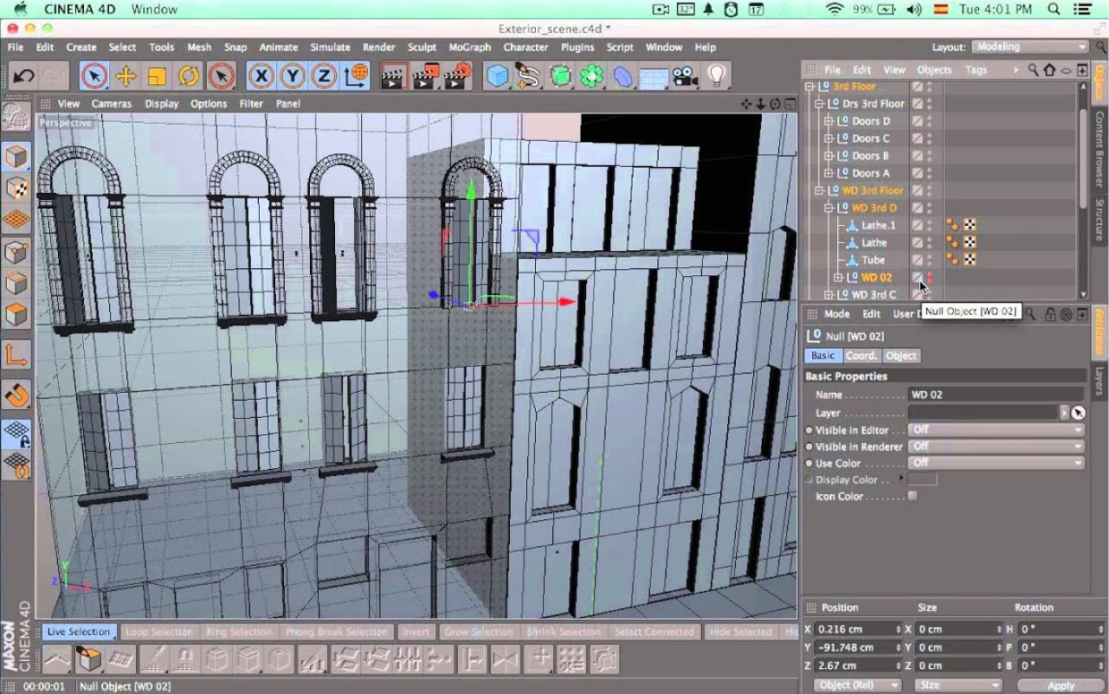Click the blue deformer icon
The width and height of the screenshot is (1109, 694).
(622, 76)
